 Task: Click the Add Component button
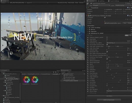(x=109, y=100)
